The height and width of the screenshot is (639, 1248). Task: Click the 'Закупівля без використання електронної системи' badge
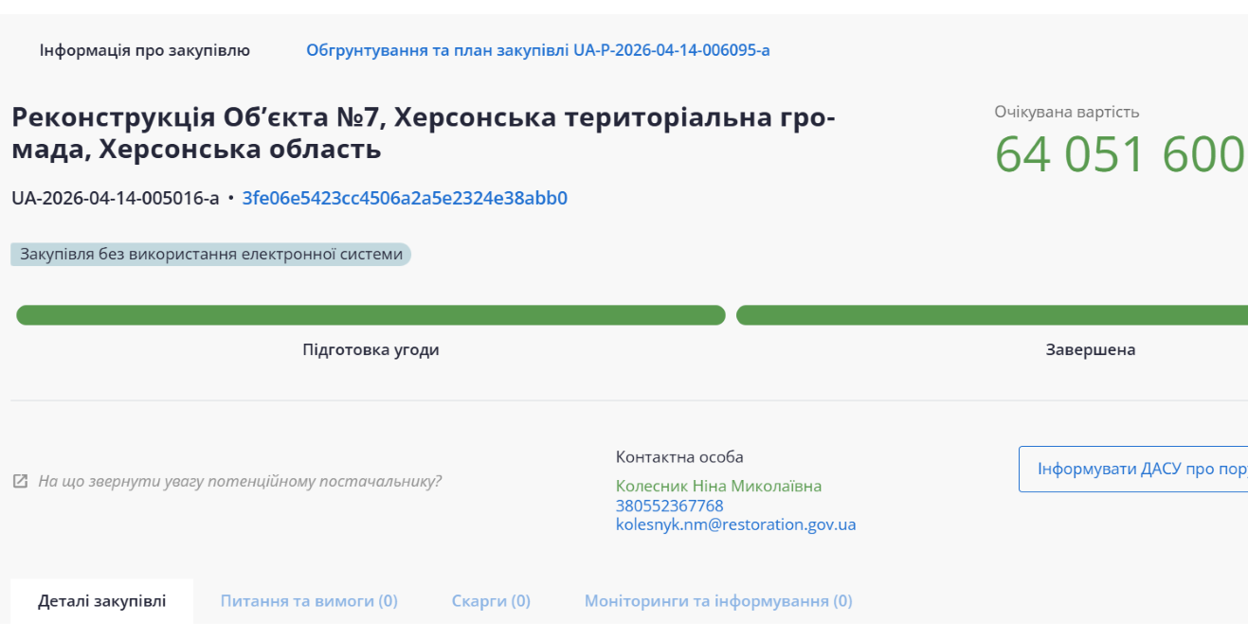pyautogui.click(x=211, y=255)
